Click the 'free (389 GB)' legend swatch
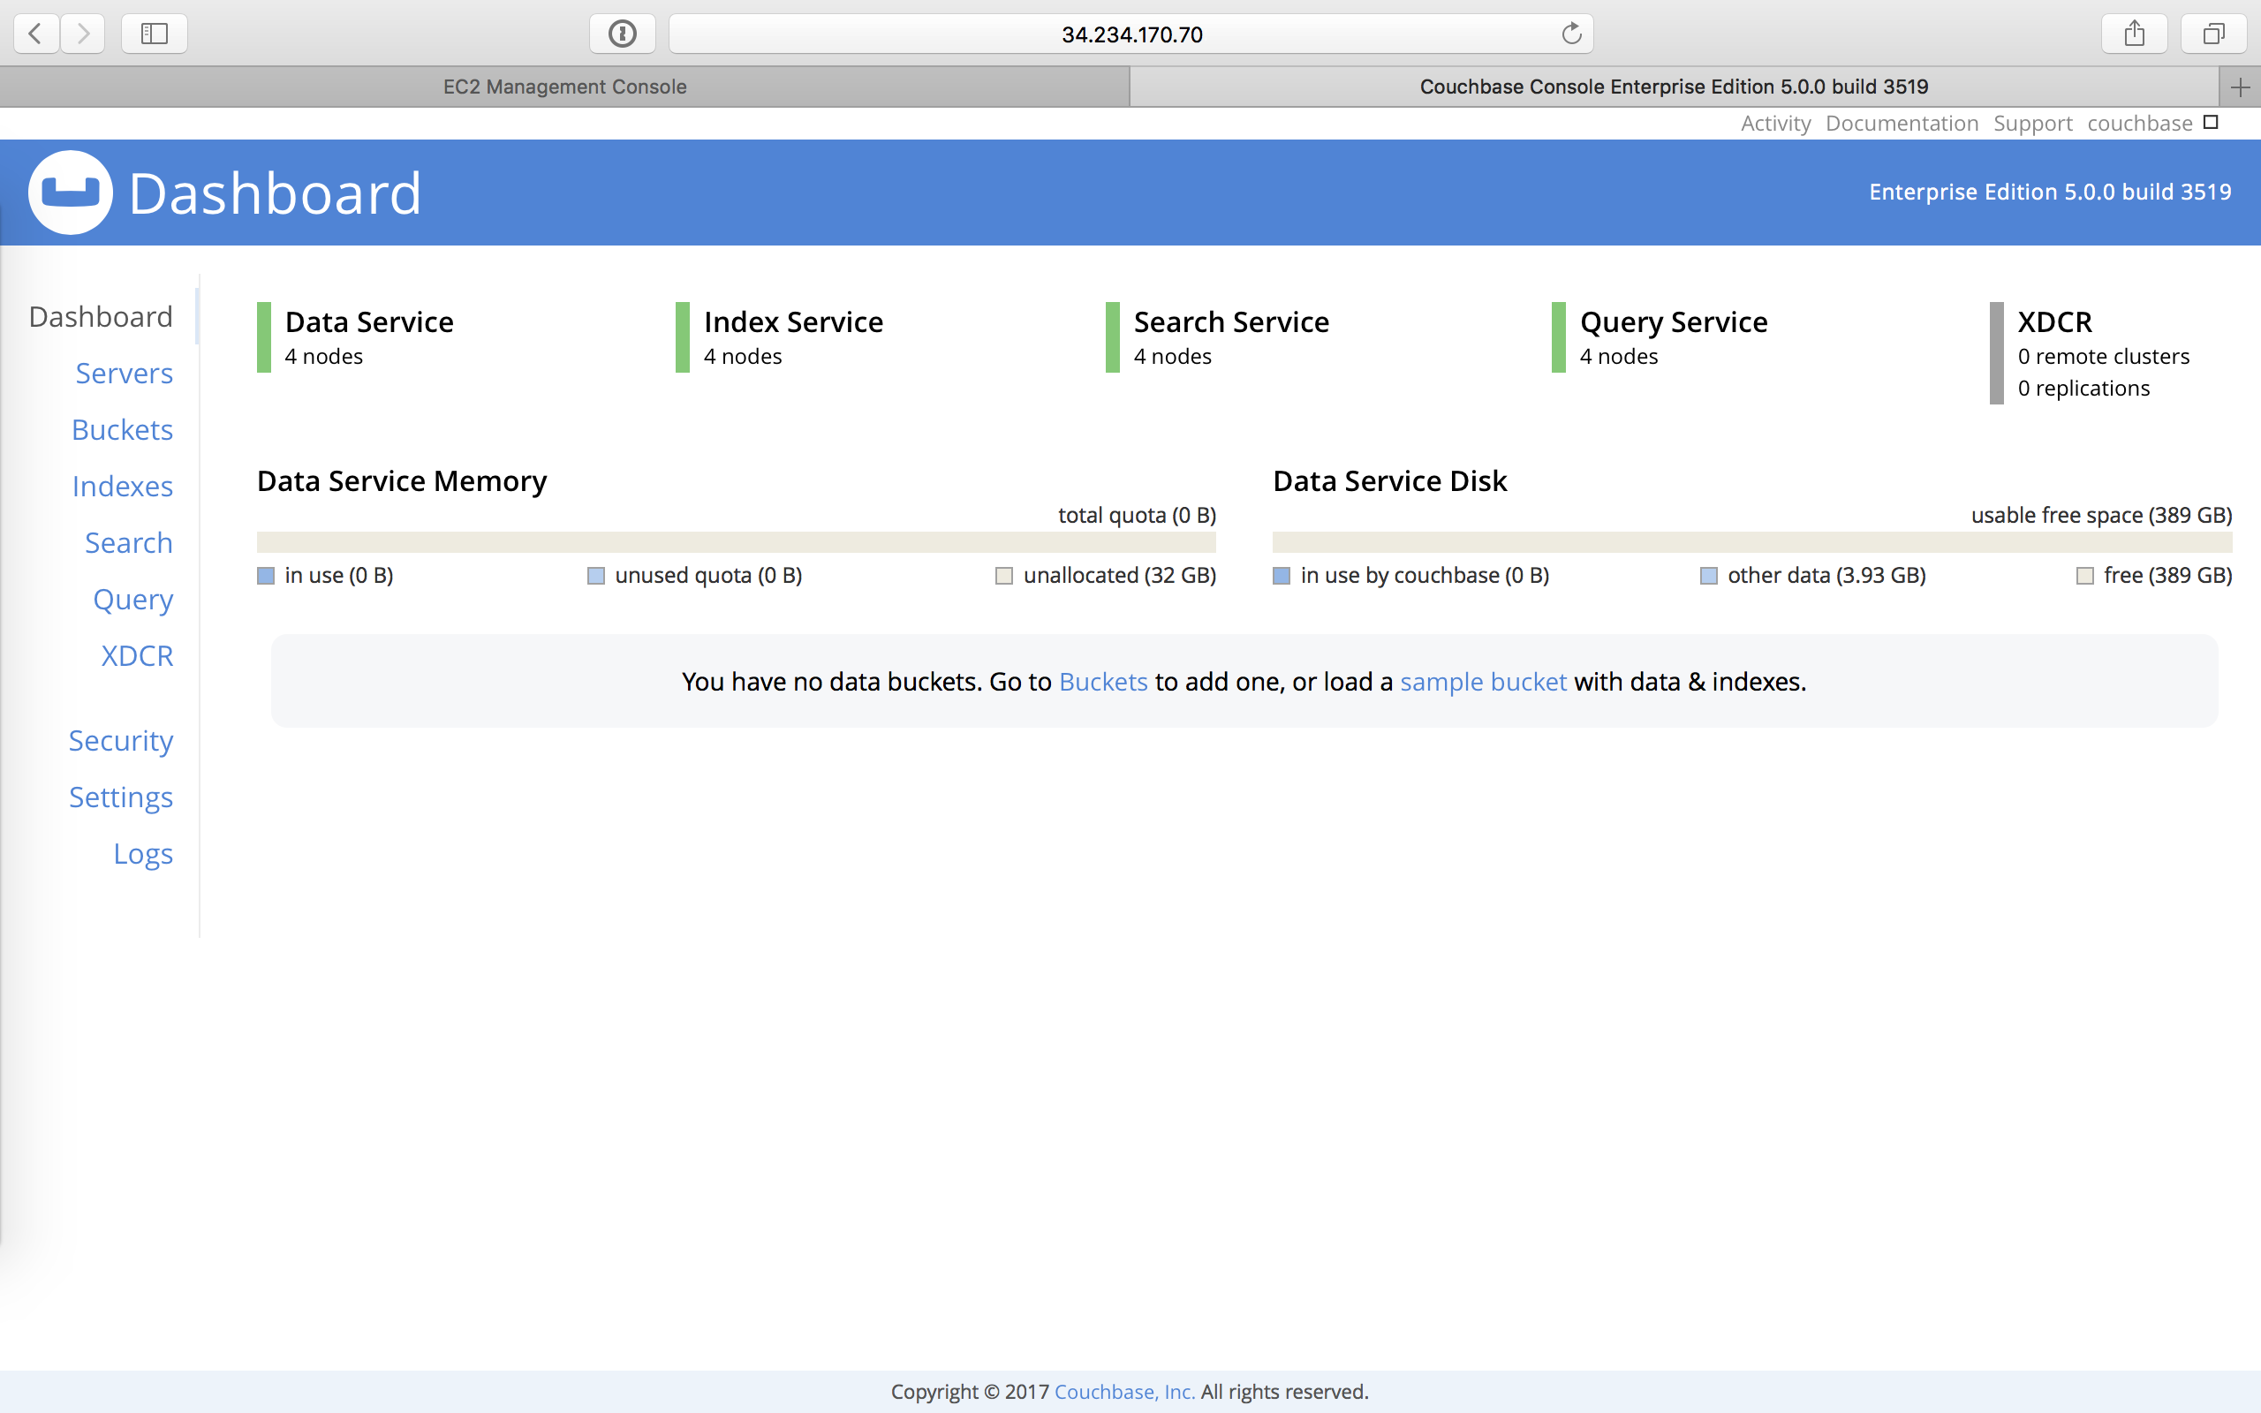Viewport: 2261px width, 1413px height. 2084,576
